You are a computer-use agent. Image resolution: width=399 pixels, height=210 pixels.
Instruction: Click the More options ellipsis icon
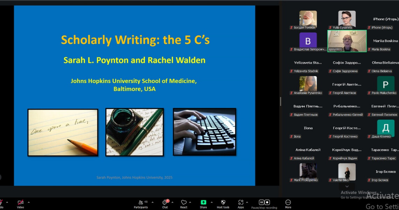click(x=288, y=203)
